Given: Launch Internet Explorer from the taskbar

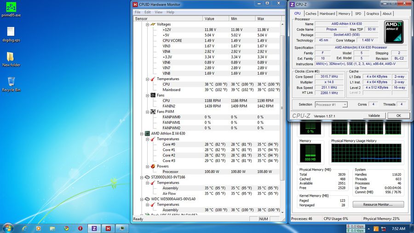Looking at the screenshot, I should tap(24, 228).
